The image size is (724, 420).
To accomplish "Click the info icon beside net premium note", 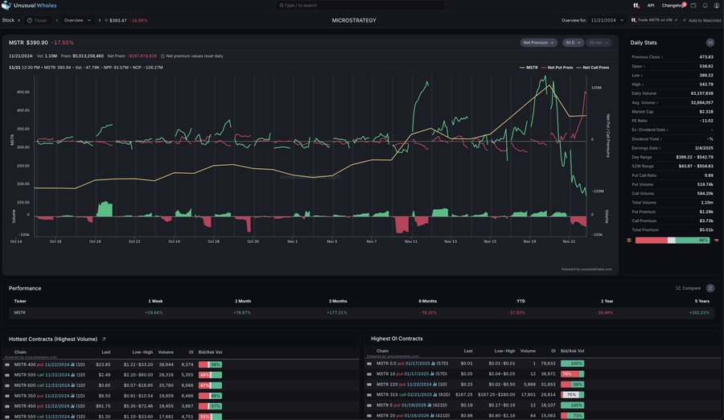I will click(163, 56).
